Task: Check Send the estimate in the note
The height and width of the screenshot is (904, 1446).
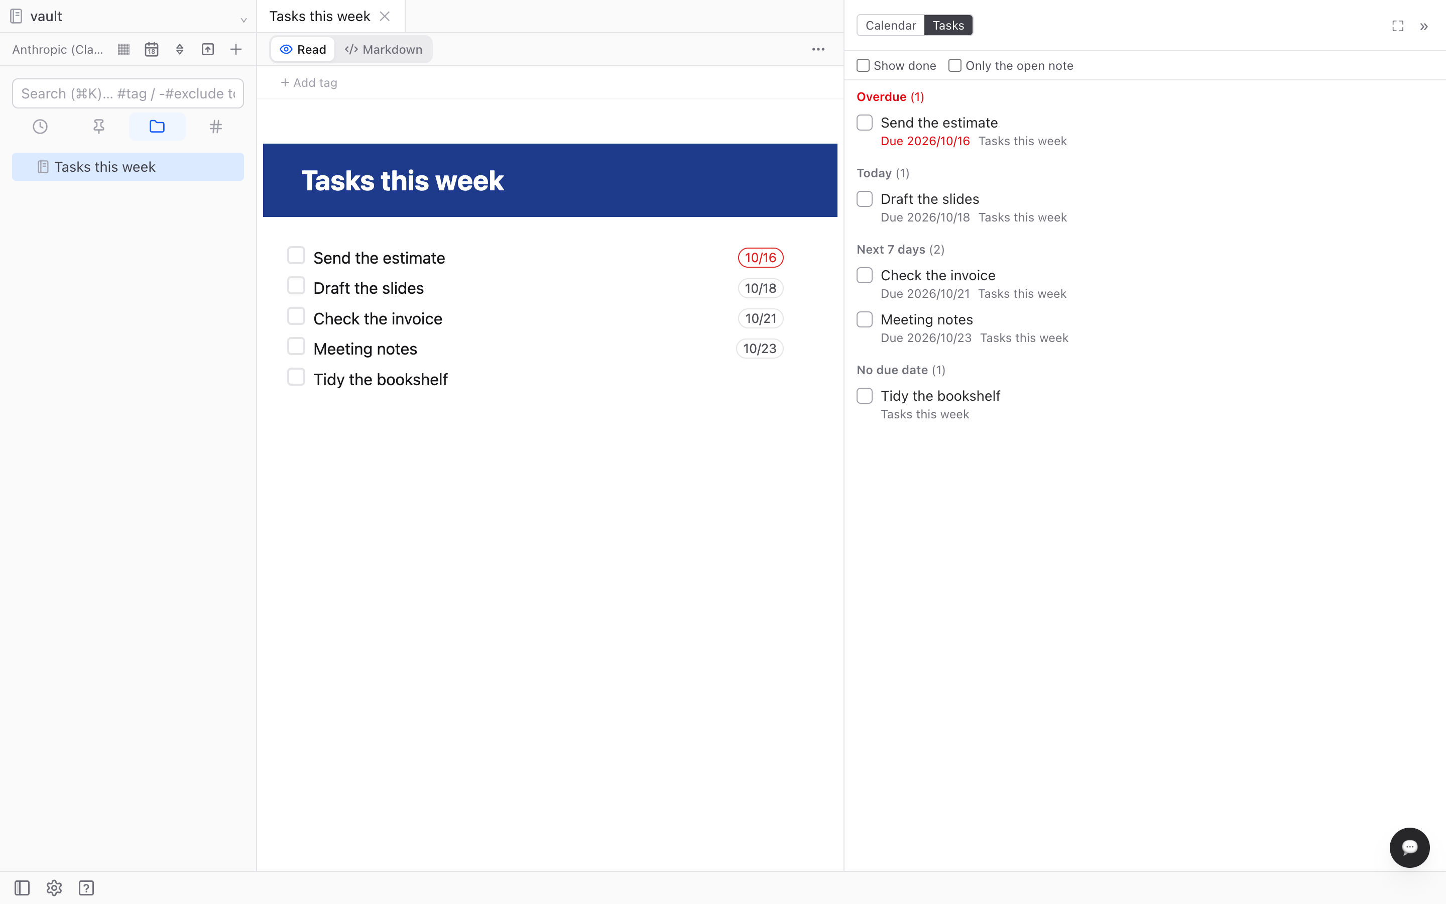Action: pos(296,255)
